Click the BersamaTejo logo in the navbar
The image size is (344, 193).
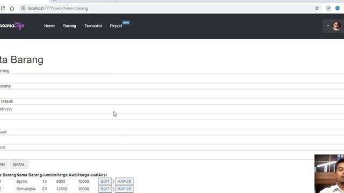coord(12,26)
